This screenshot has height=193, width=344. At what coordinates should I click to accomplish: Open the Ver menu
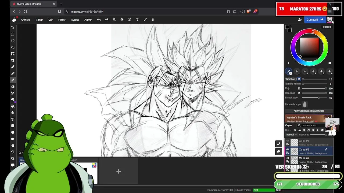51,20
